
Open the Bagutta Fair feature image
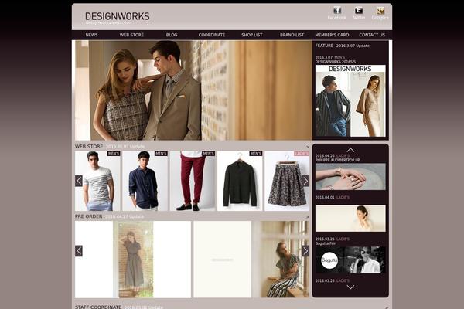[350, 260]
